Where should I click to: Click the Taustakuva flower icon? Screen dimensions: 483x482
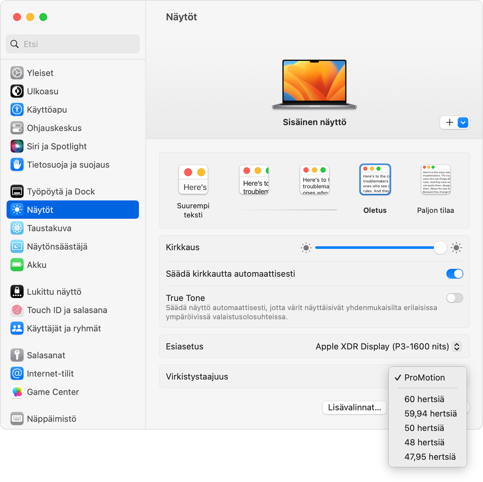tap(17, 228)
